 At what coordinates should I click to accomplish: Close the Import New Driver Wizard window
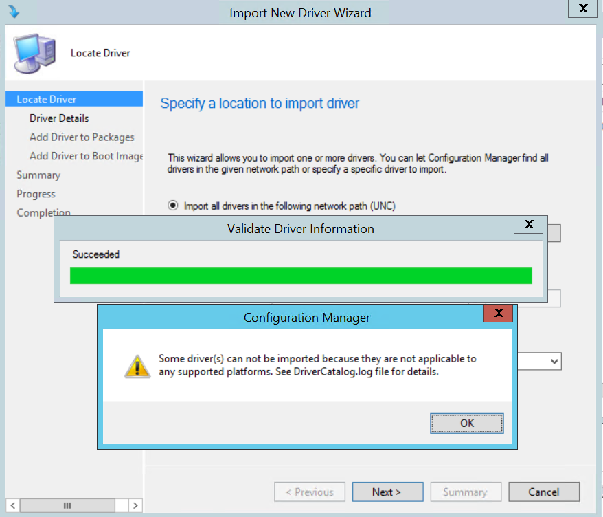(x=582, y=9)
